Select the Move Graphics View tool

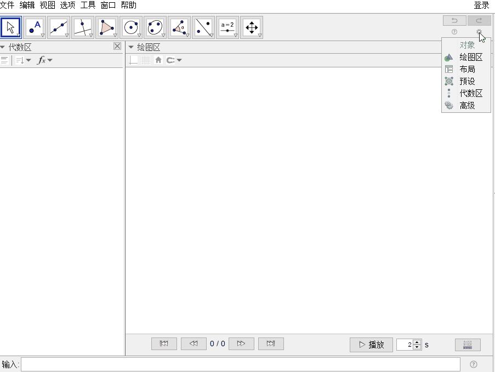252,27
